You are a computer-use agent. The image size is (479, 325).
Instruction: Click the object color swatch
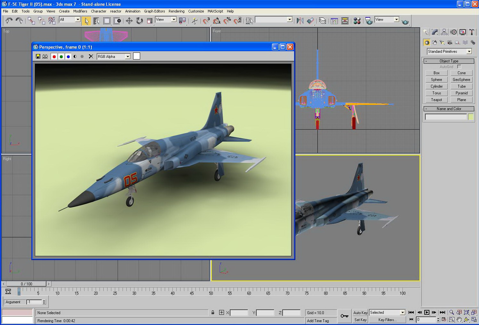click(x=471, y=117)
